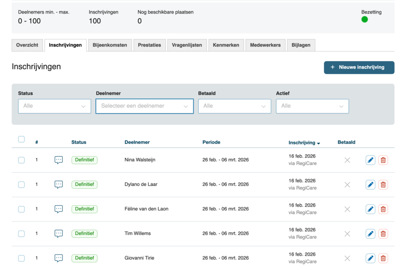This screenshot has height=270, width=407.
Task: Delete Dylano de Laar's registration
Action: (x=383, y=185)
